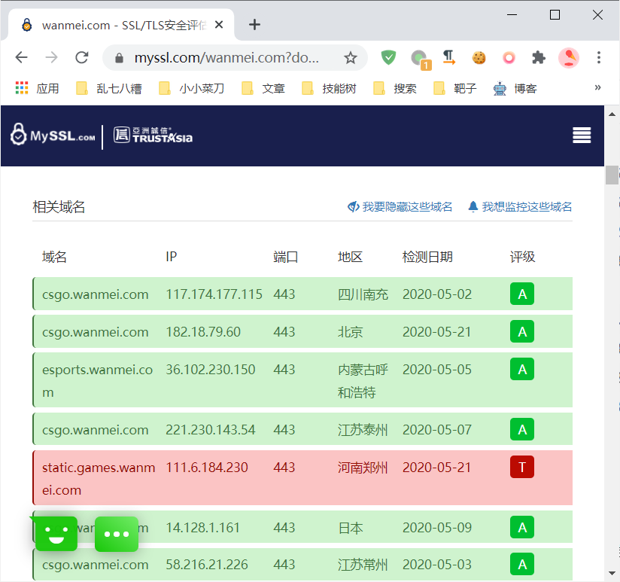Click the A grade for 江苏常州 row
The width and height of the screenshot is (620, 582).
tap(522, 564)
